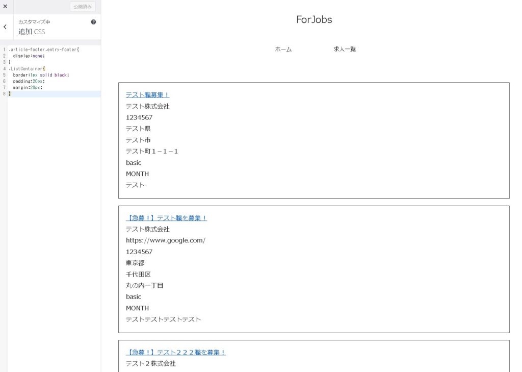Close the Customizer with the X icon
This screenshot has width=522, height=372.
pyautogui.click(x=5, y=7)
